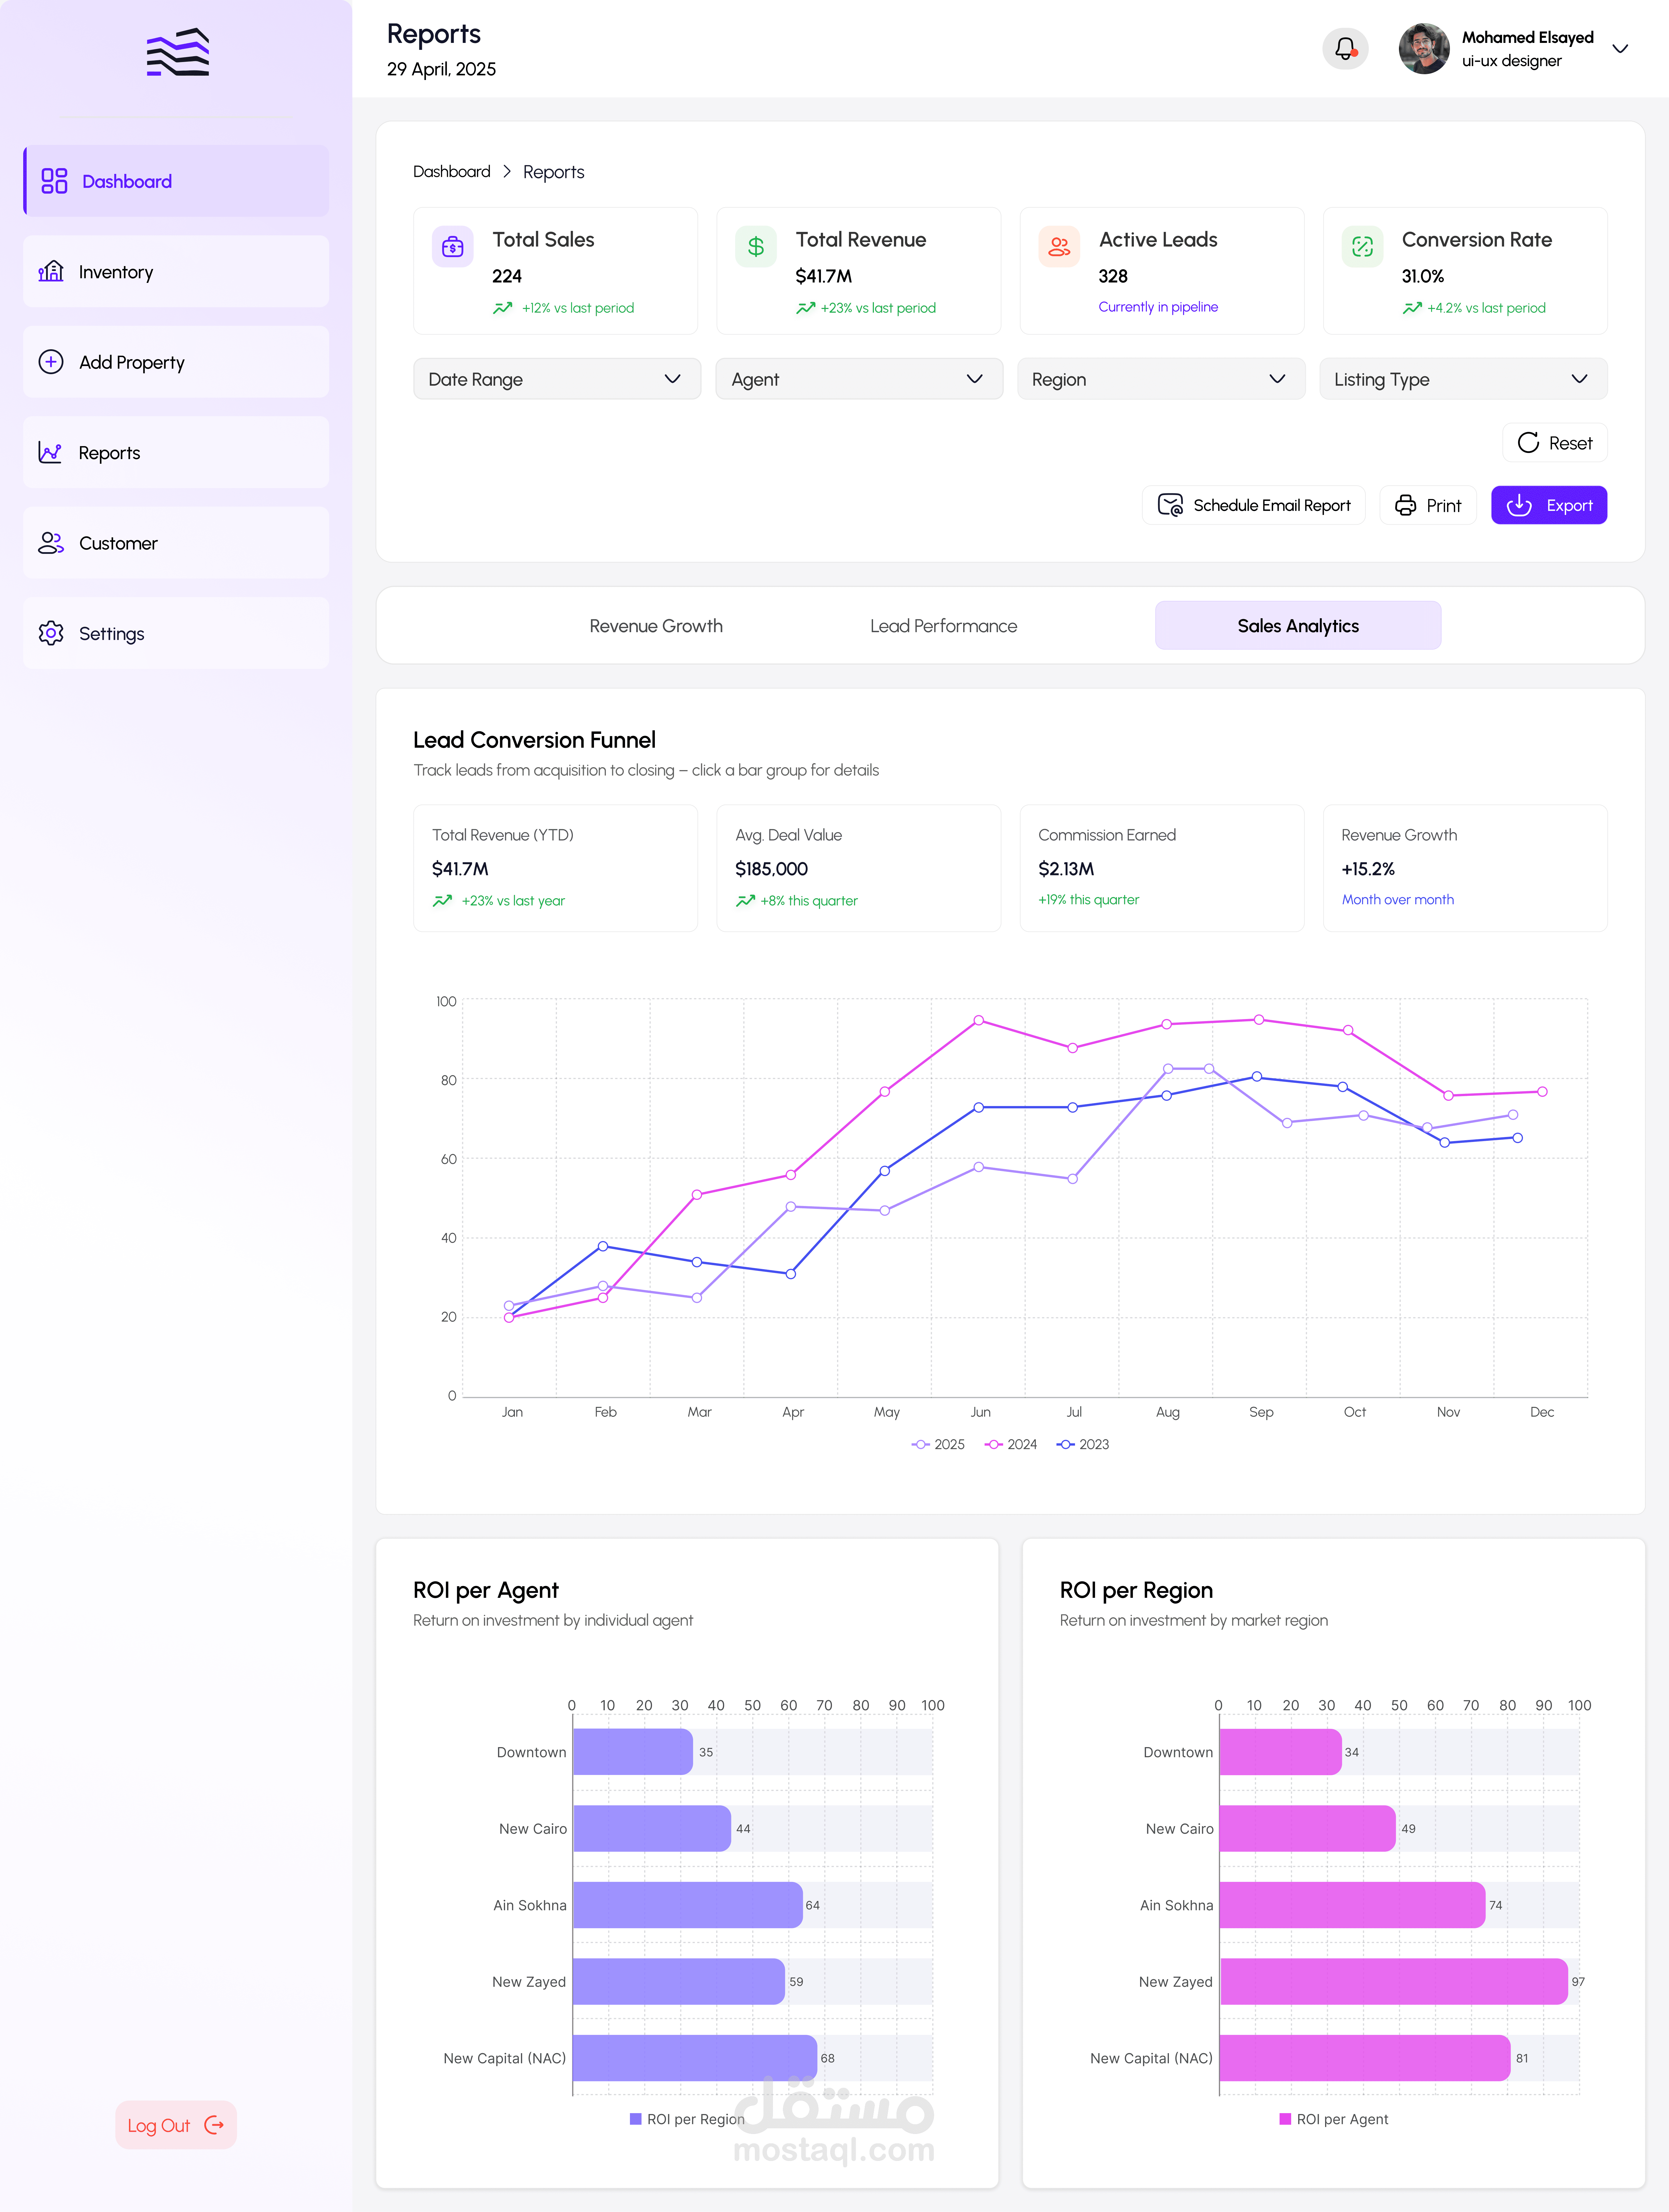Click the pink New Capital (NAC) bar valued 81
The height and width of the screenshot is (2212, 1669).
click(1365, 2058)
